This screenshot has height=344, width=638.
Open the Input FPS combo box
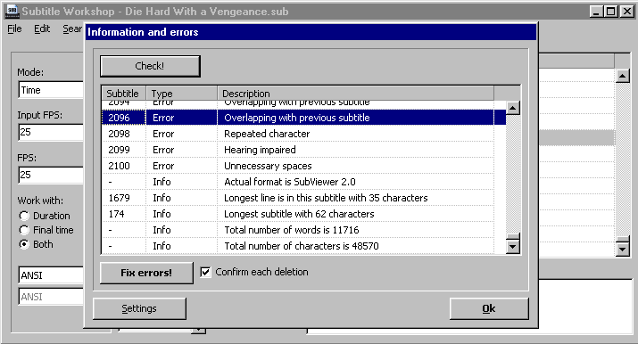[x=51, y=133]
